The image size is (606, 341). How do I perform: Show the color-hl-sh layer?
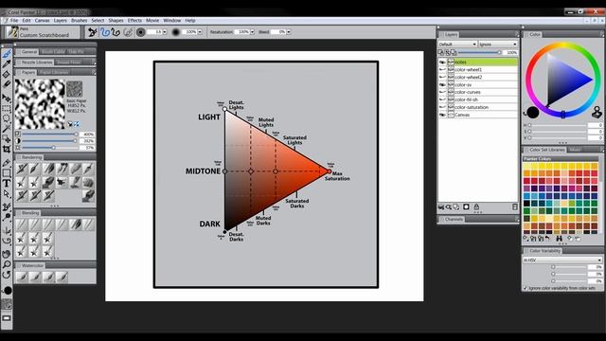click(442, 99)
